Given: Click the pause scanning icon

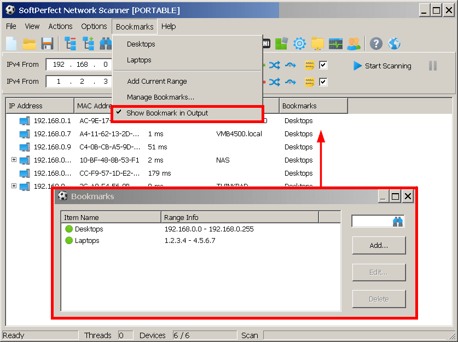Looking at the screenshot, I should [x=433, y=66].
